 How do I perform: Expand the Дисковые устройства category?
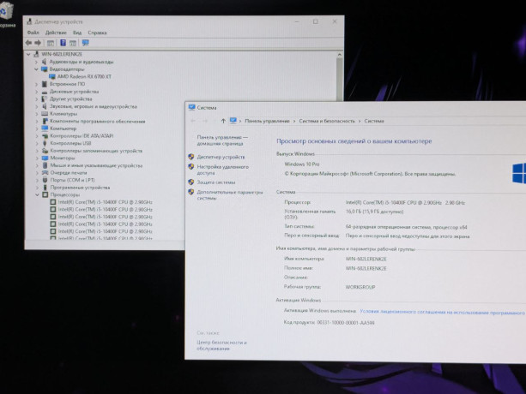click(x=37, y=92)
